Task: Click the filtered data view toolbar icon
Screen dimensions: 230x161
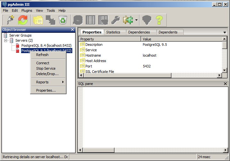Action: 103,20
